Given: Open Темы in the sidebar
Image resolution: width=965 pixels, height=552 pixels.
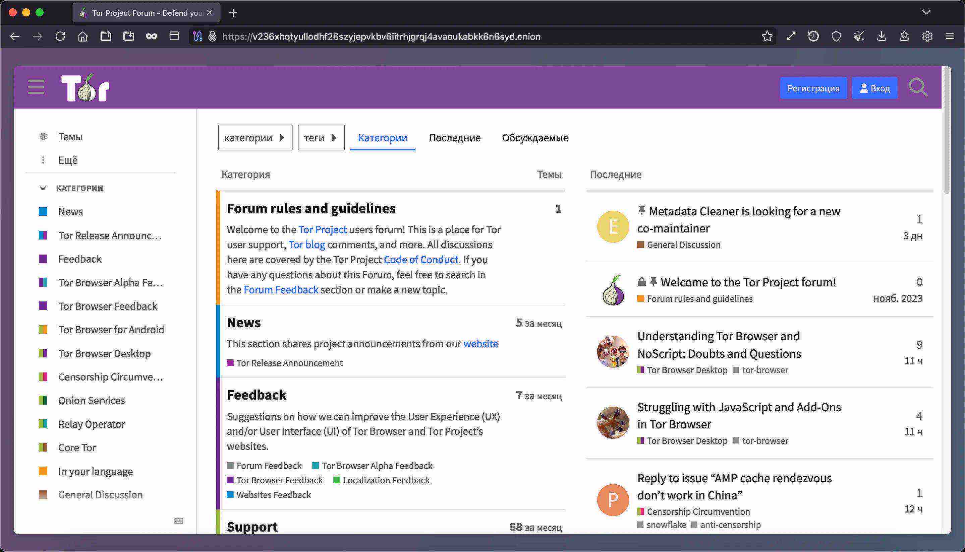Looking at the screenshot, I should click(x=70, y=137).
